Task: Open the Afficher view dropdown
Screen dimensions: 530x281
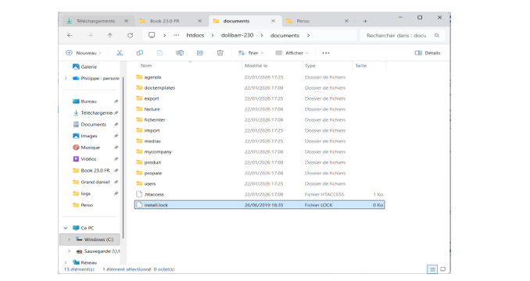Action: tap(292, 53)
